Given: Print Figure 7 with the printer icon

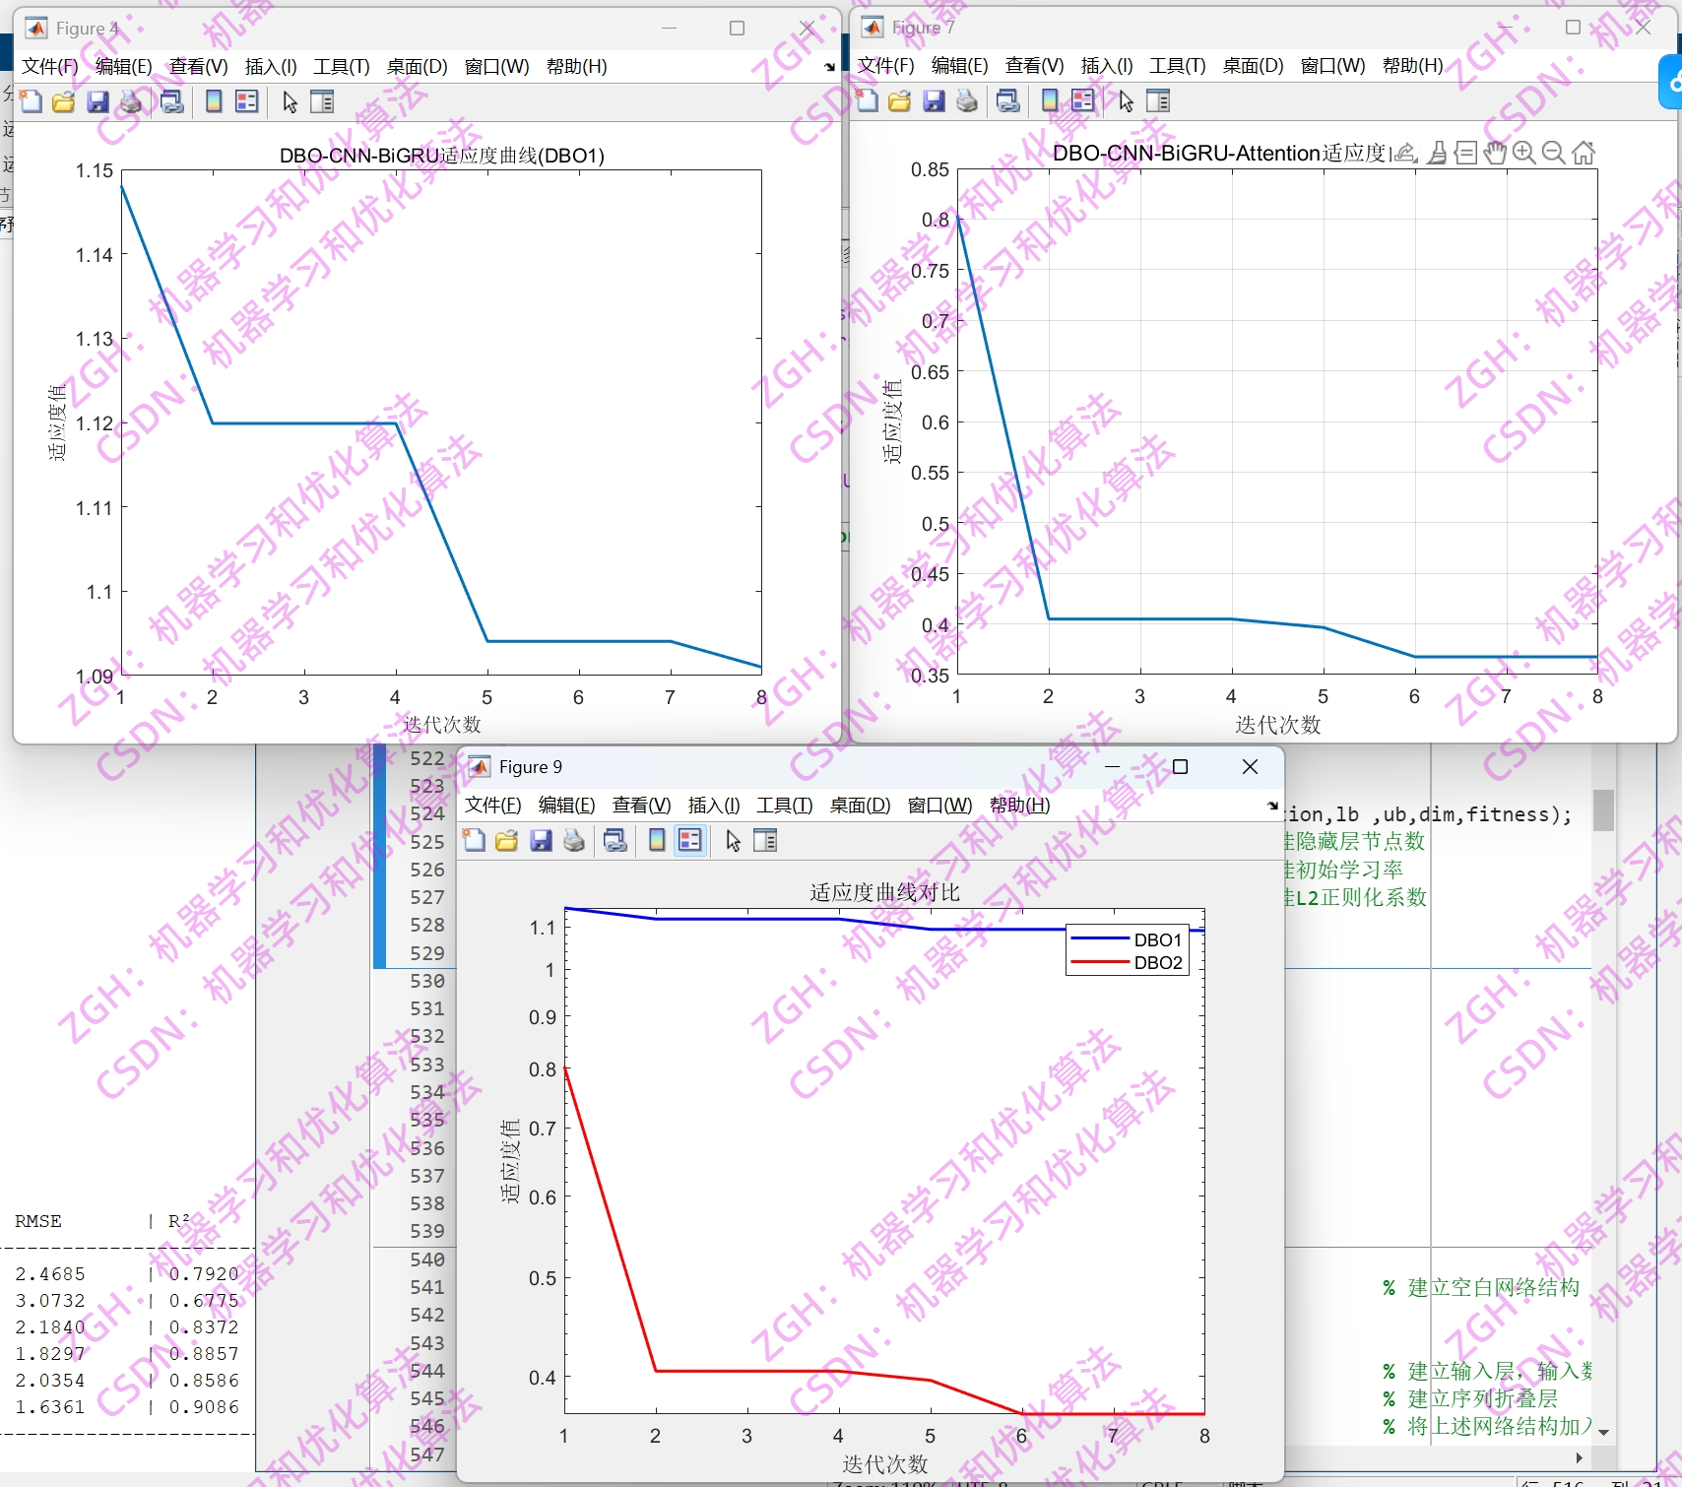Looking at the screenshot, I should [x=967, y=100].
